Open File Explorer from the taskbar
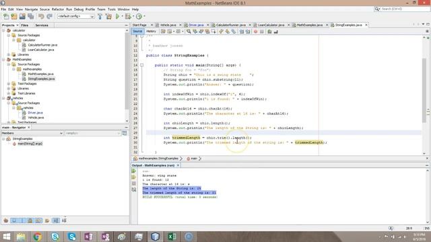Image resolution: width=431 pixels, height=242 pixels. 21,237
